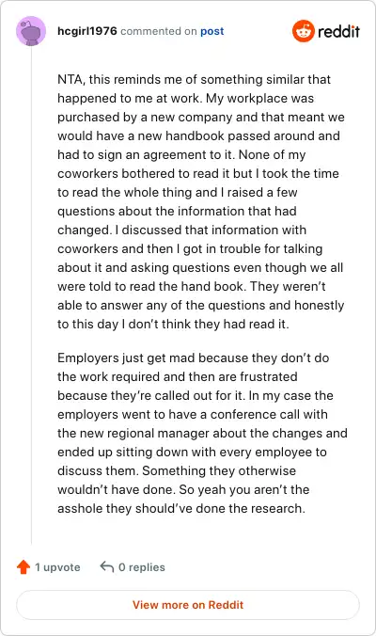Click the closing line ending 'done the research'
This screenshot has height=636, width=376.
[181, 509]
